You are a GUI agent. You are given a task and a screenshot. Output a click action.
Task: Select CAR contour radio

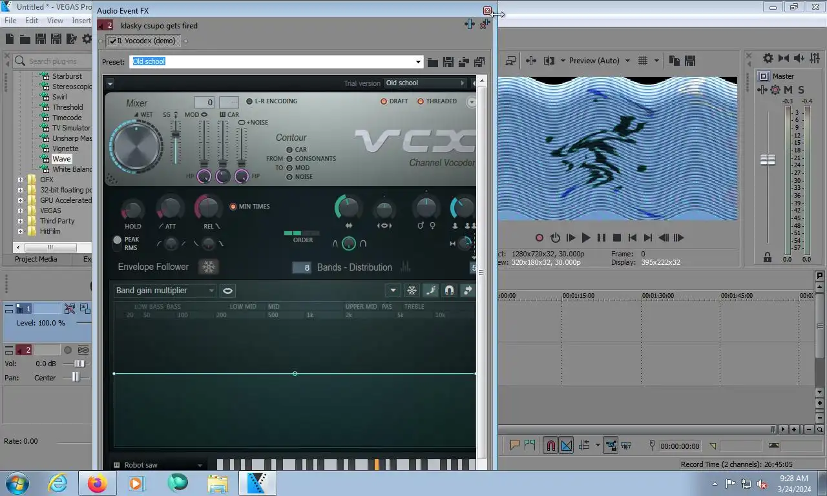(x=289, y=150)
